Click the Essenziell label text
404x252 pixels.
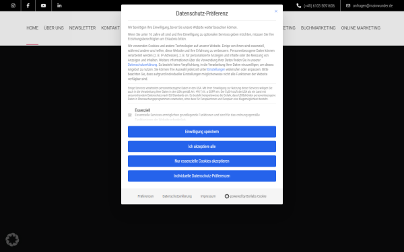(142, 110)
